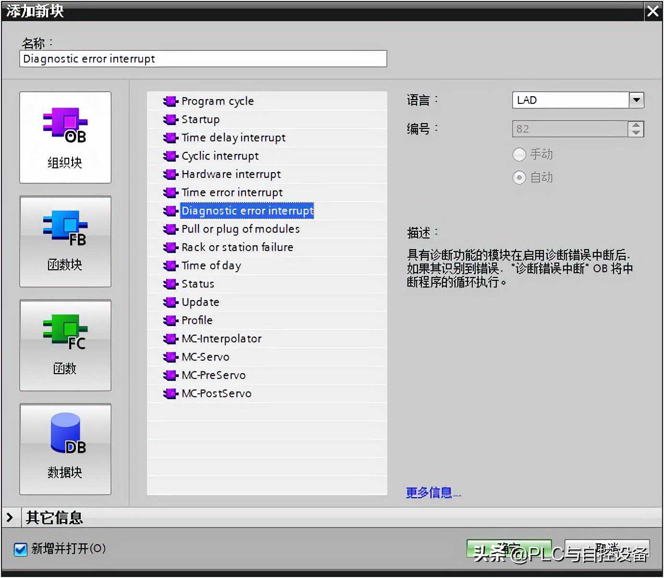Image resolution: width=664 pixels, height=578 pixels.
Task: Click the purple icon beside Program cycle
Action: pos(170,101)
